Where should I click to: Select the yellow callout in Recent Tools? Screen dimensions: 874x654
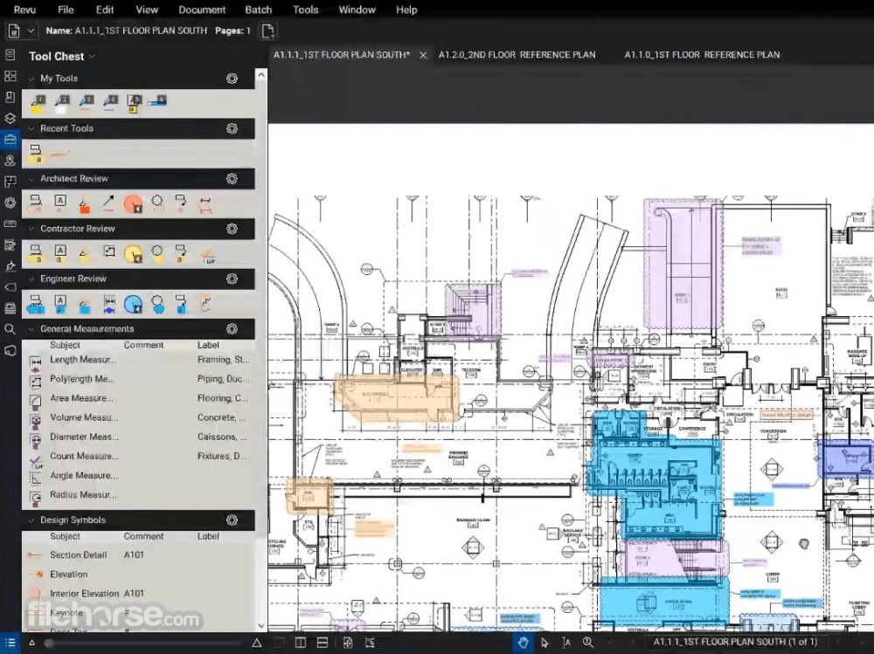pyautogui.click(x=36, y=153)
